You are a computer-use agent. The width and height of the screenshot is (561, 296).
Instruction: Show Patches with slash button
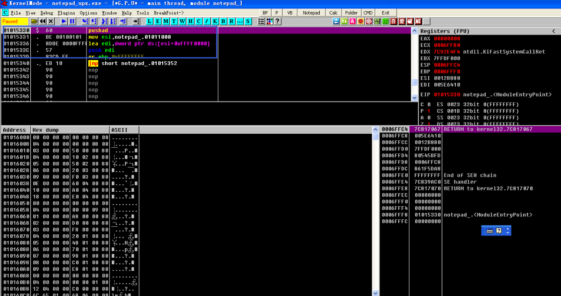(x=207, y=21)
